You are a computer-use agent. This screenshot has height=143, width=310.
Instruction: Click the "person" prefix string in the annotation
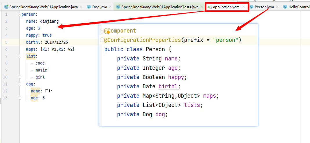(x=226, y=40)
